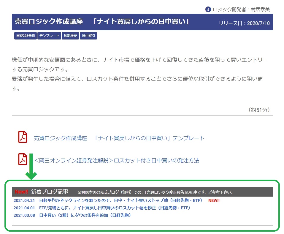Click the description paragraph starting 株価が中期的な
Viewport: 284px width, 234px height.
tap(140, 64)
